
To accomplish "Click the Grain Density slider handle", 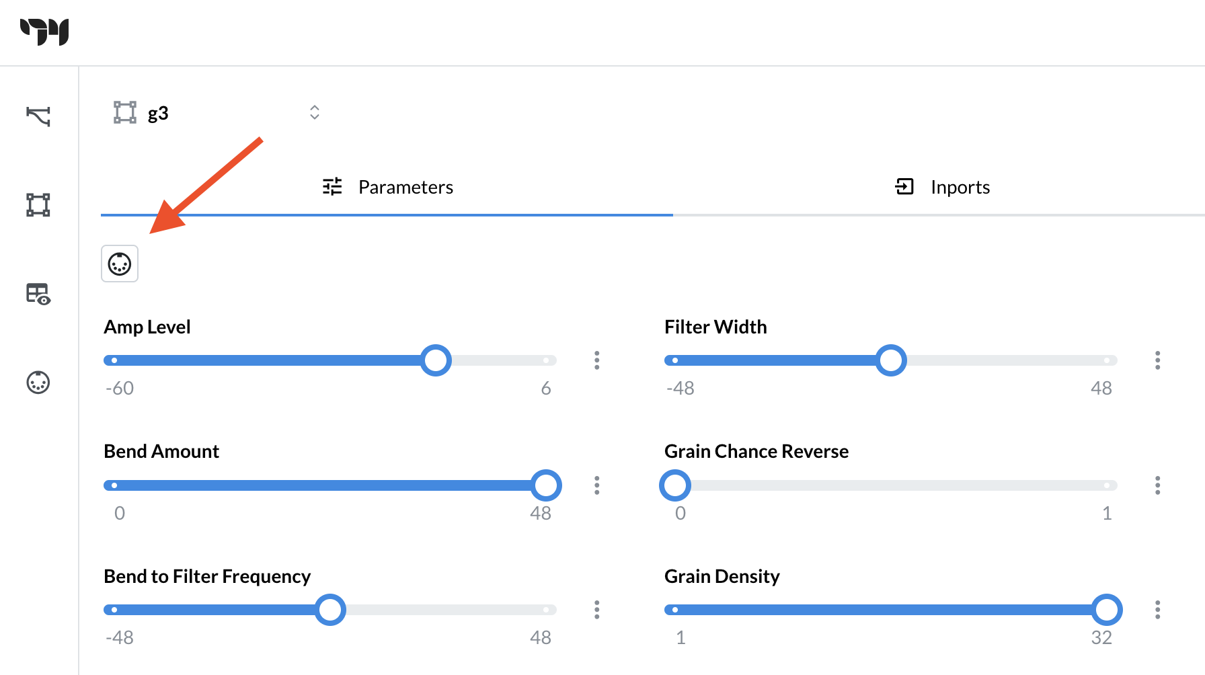I will [x=1107, y=610].
